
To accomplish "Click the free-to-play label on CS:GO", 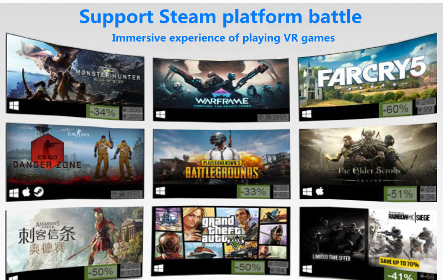I will point(127,194).
